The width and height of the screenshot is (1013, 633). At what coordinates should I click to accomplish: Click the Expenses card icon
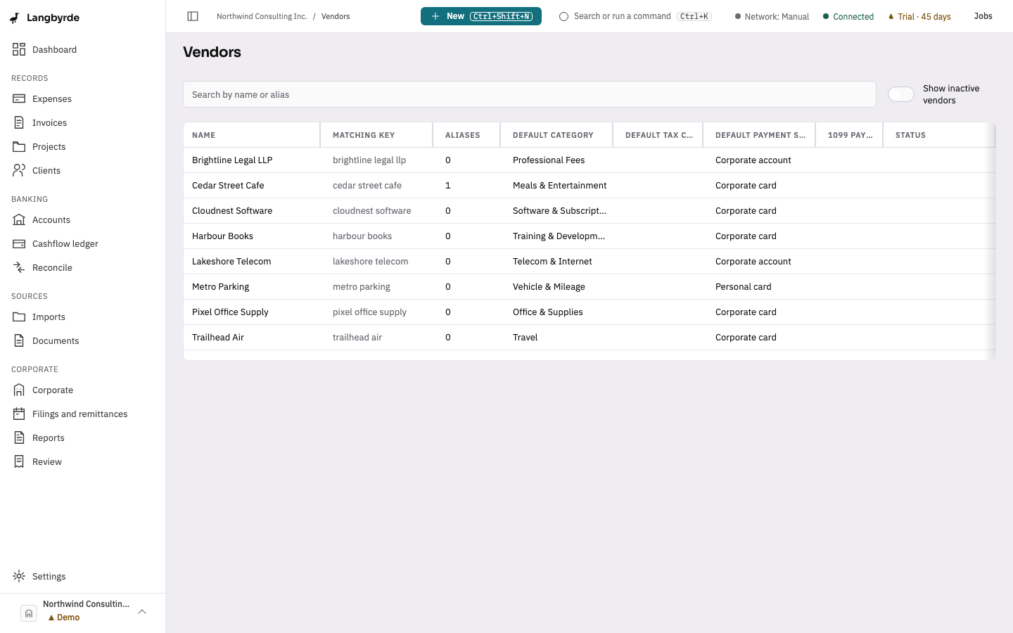(x=19, y=98)
